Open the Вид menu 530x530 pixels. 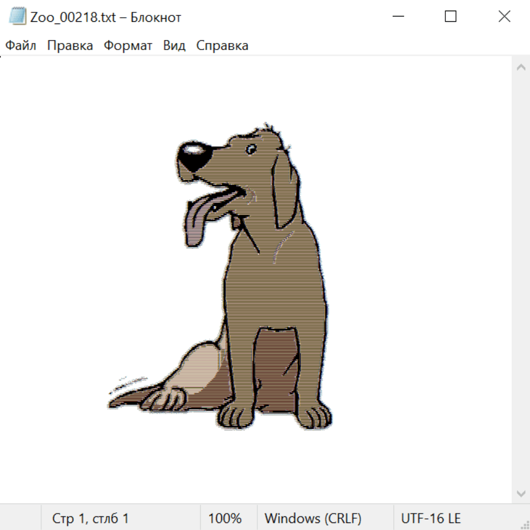(x=174, y=46)
